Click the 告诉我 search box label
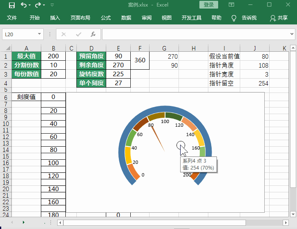Image resolution: width=297 pixels, height=229 pixels. pos(249,18)
